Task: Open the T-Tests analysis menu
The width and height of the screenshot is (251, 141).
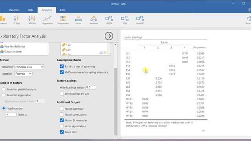Action: [16, 20]
